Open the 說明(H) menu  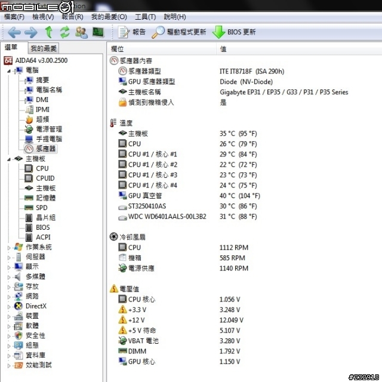coord(175,17)
